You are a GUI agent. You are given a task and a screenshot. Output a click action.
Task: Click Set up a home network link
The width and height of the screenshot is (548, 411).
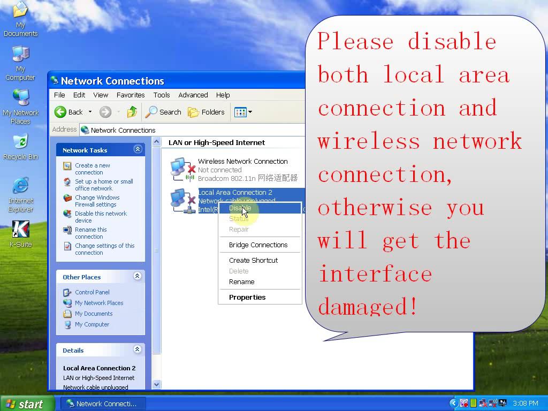point(104,185)
